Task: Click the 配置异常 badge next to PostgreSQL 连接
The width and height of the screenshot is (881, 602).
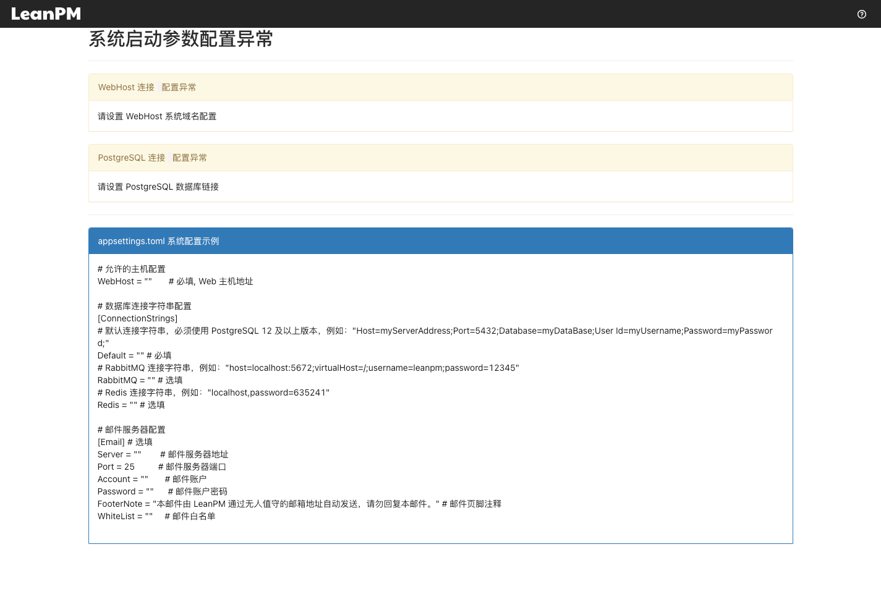Action: pos(190,158)
